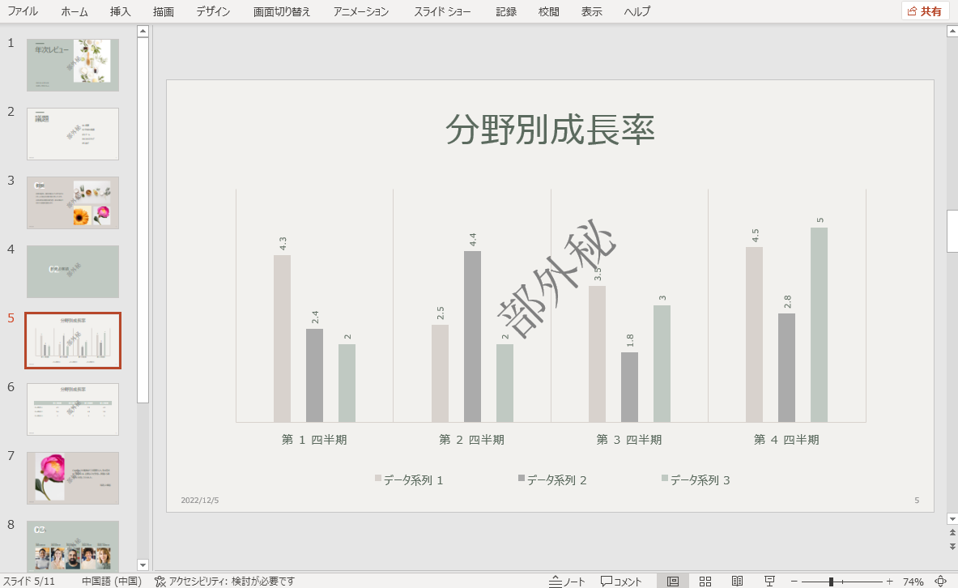
Task: Start the slide show from the status bar
Action: [769, 580]
